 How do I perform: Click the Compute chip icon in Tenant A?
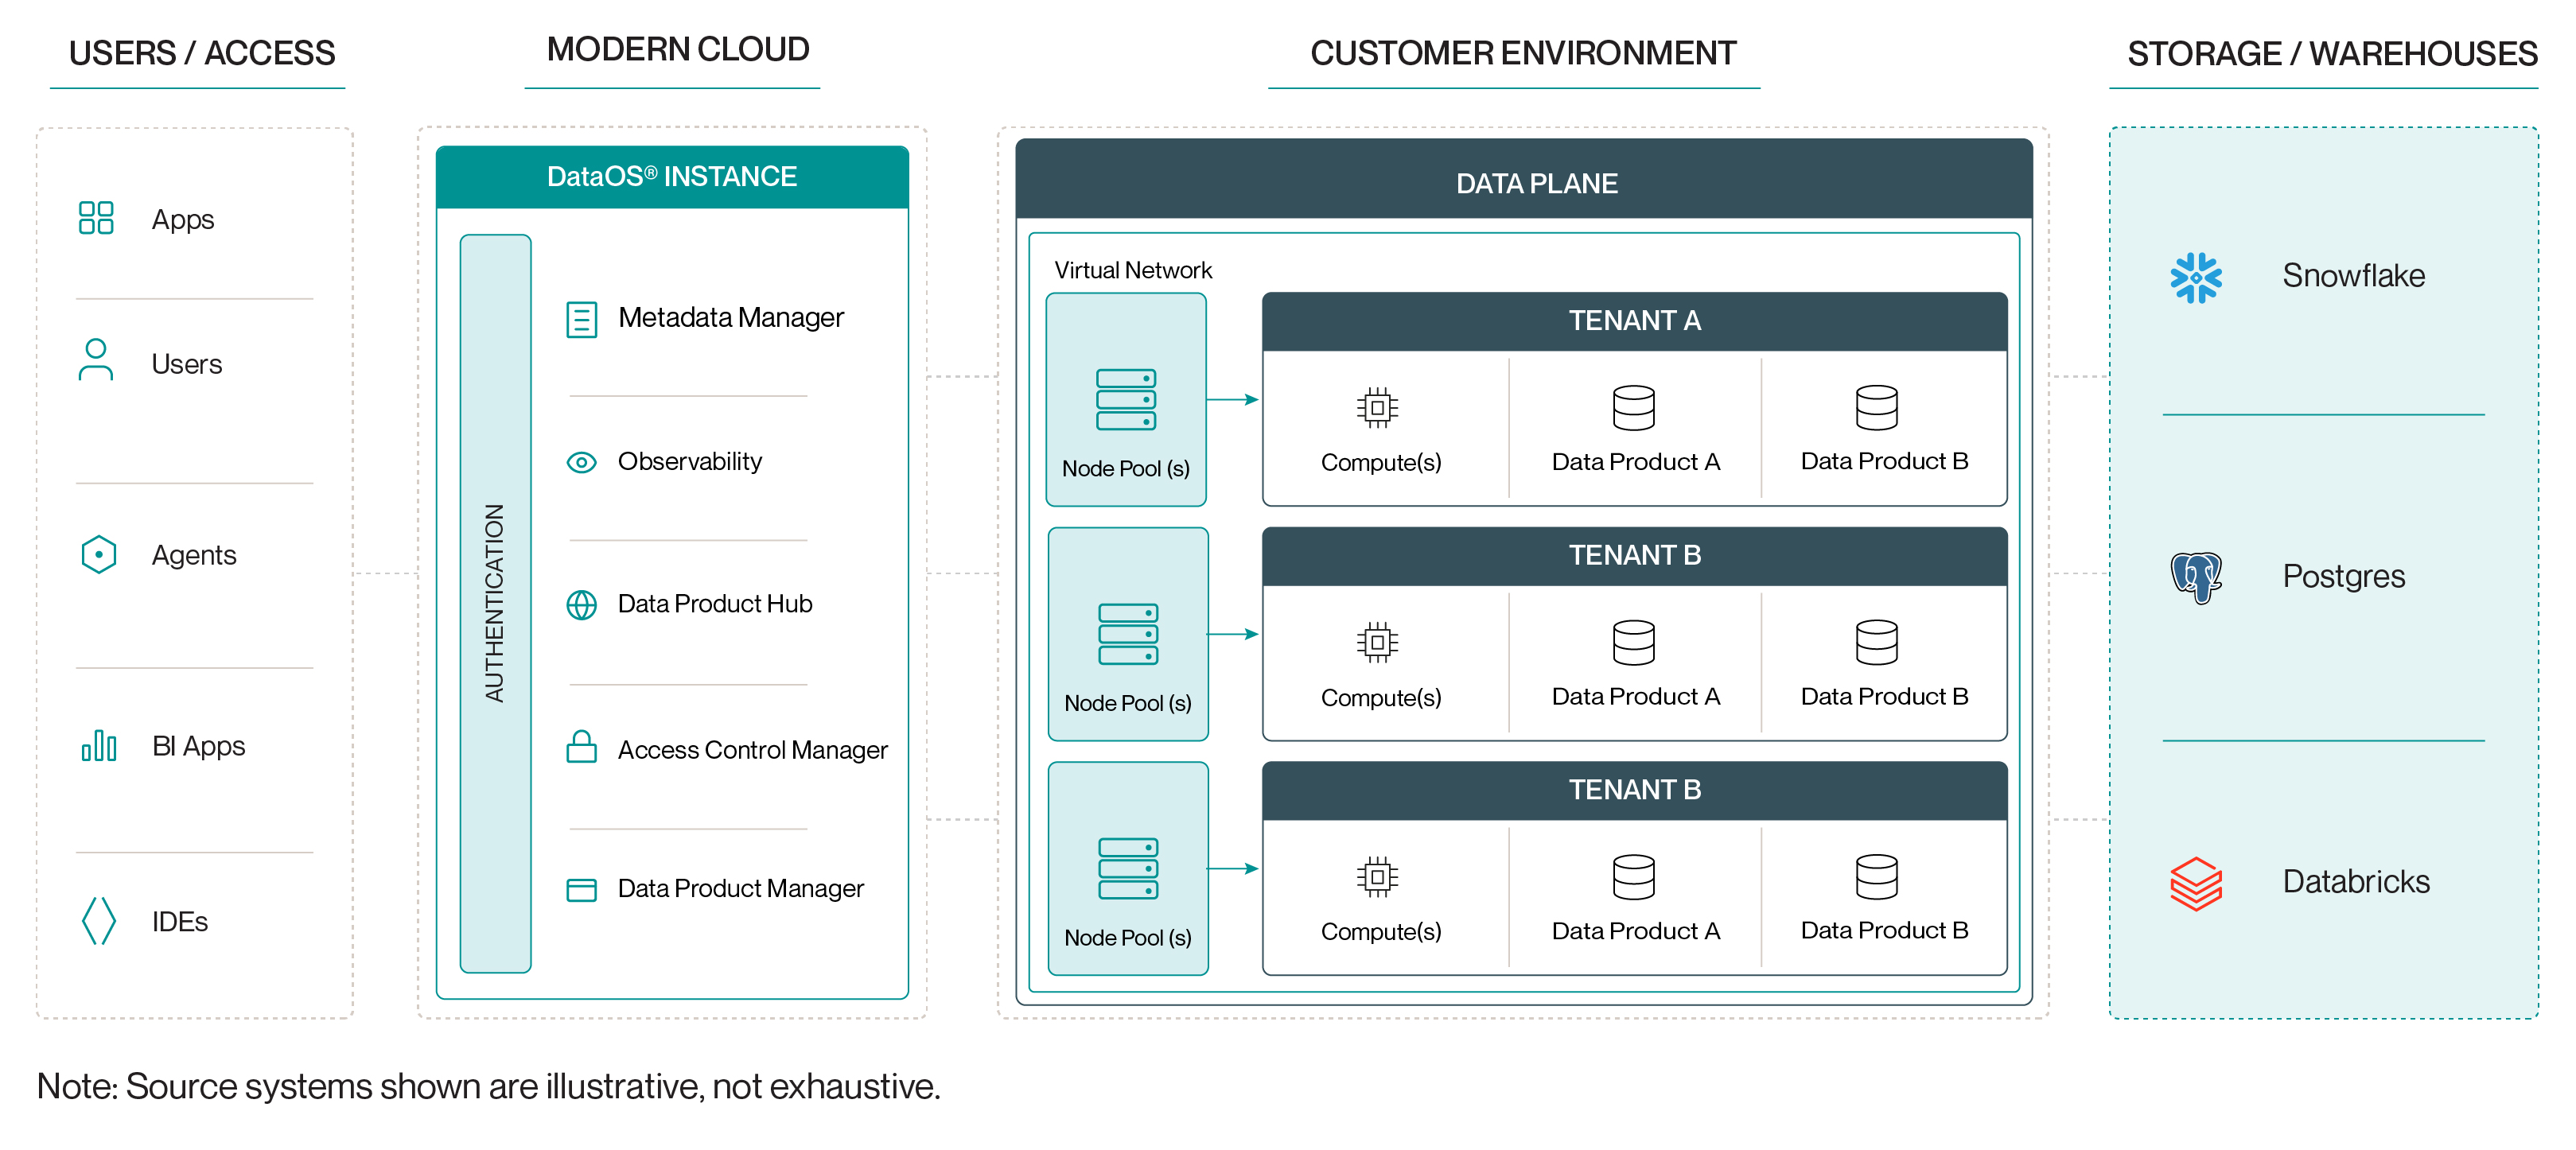pos(1377,407)
